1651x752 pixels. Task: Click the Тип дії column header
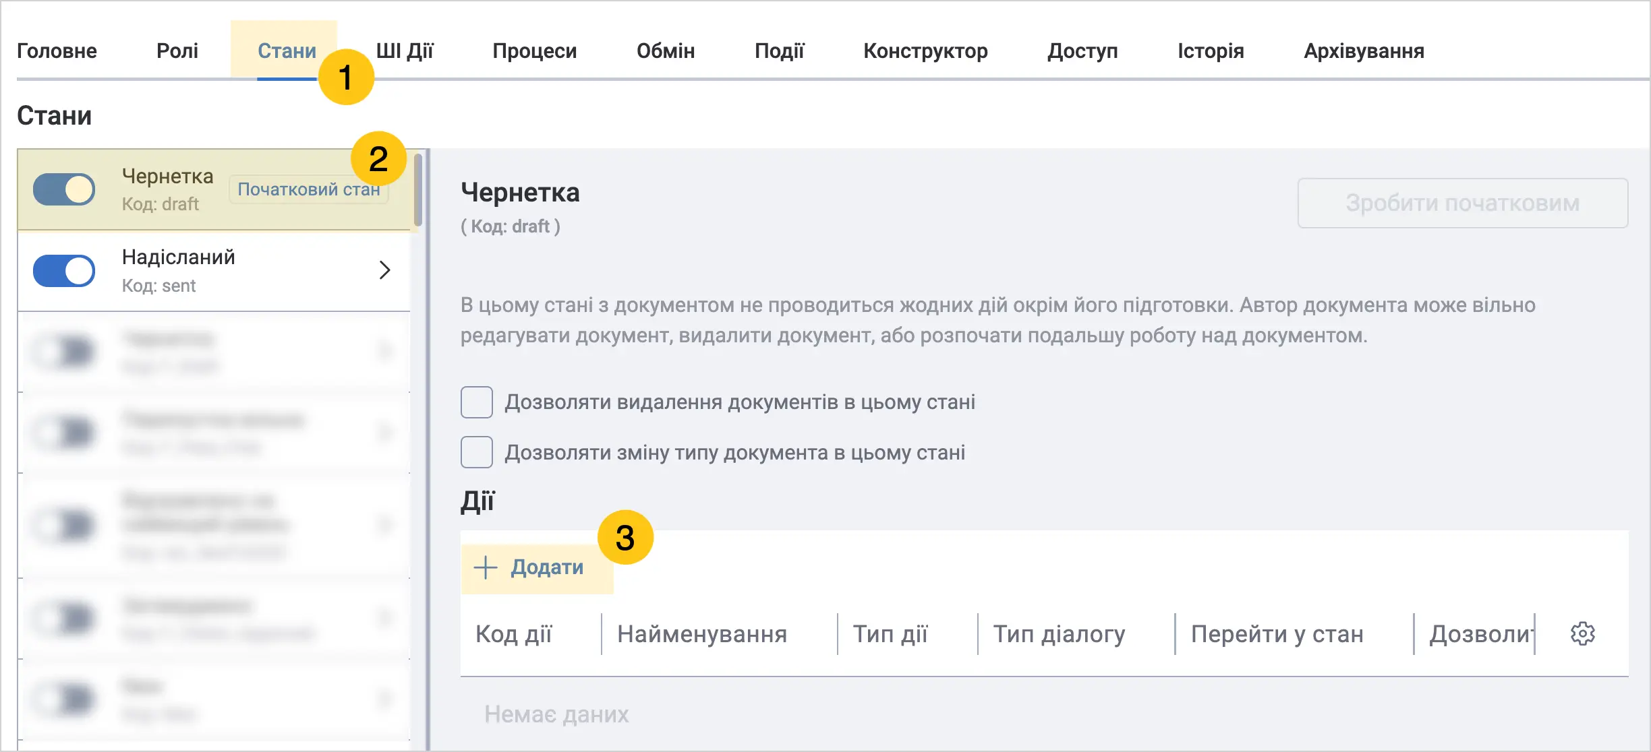[890, 634]
